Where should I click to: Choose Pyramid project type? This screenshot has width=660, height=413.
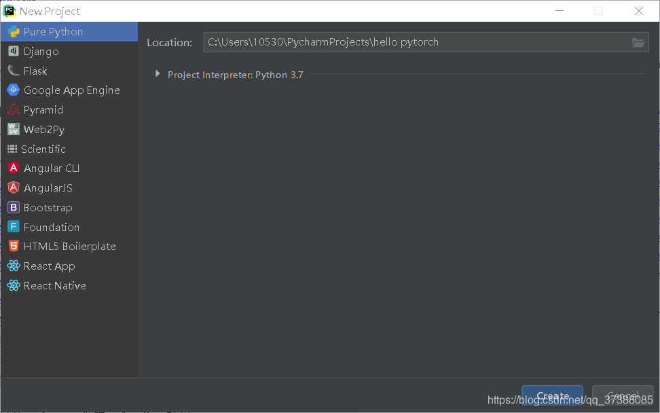(69, 109)
